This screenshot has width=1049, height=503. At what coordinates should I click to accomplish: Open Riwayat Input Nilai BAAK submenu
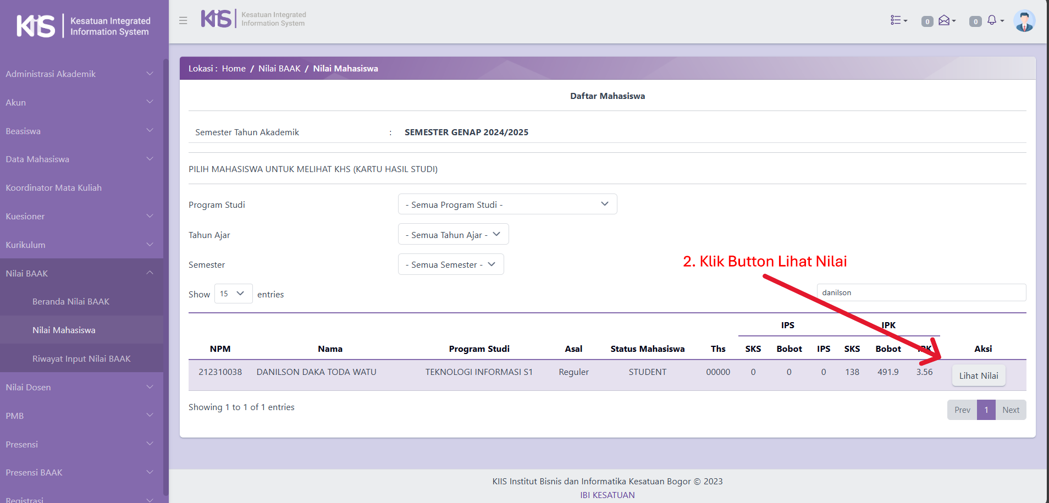point(81,358)
